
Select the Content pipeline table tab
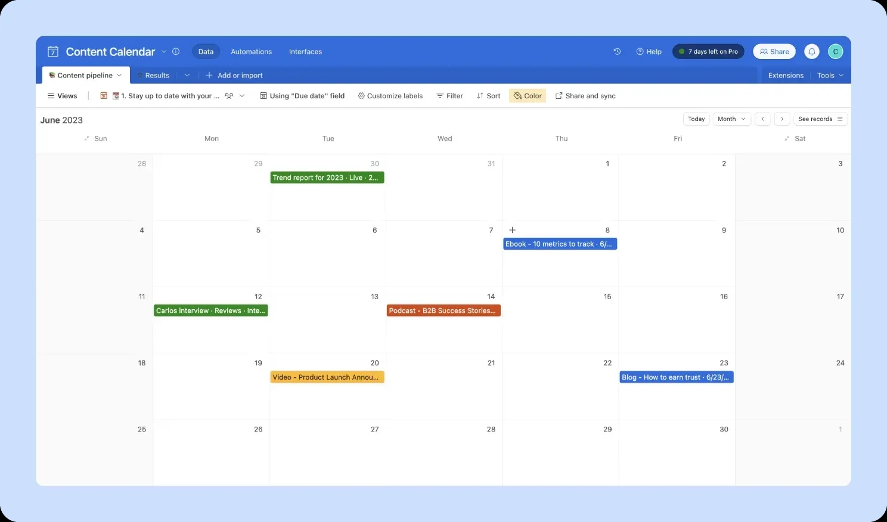(85, 75)
